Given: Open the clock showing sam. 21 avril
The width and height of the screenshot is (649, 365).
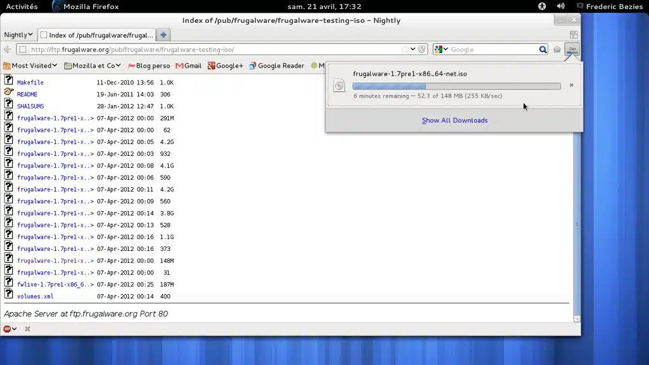Looking at the screenshot, I should (324, 6).
